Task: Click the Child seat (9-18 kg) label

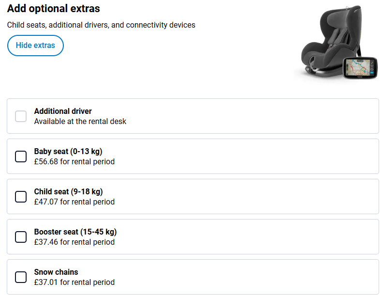Action: pos(68,192)
